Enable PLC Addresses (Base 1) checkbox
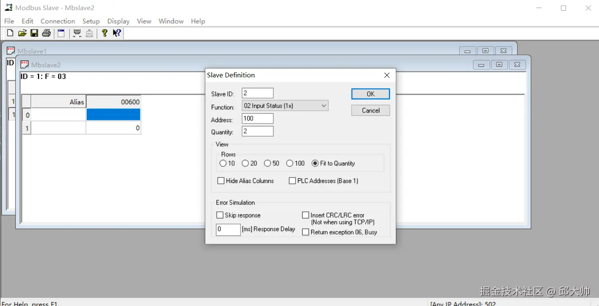This screenshot has width=599, height=306. [292, 181]
